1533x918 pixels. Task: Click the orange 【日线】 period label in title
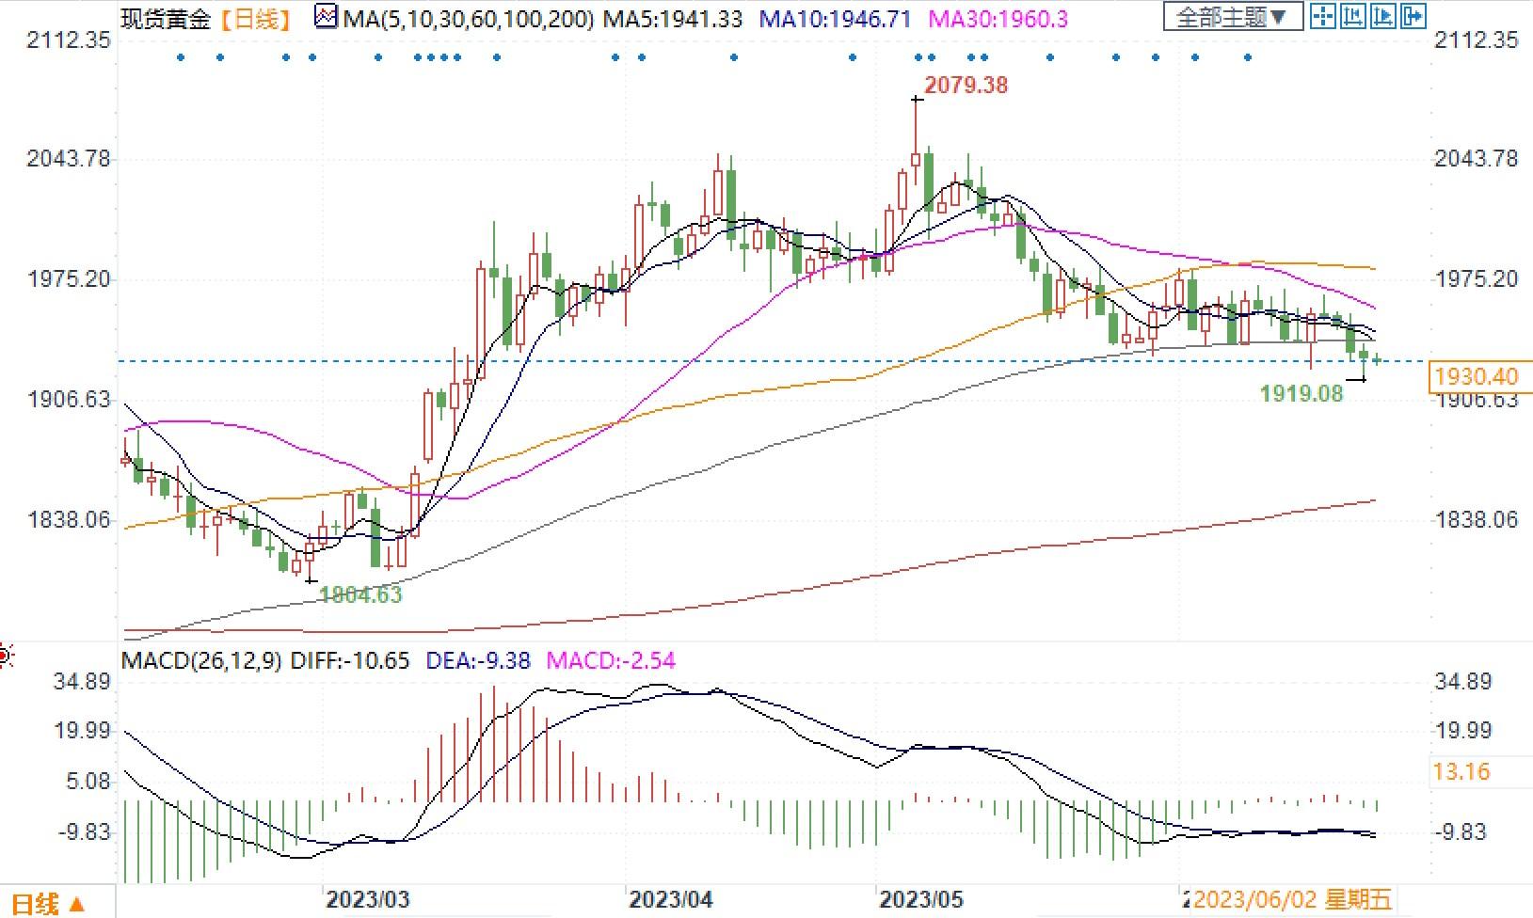pos(256,19)
